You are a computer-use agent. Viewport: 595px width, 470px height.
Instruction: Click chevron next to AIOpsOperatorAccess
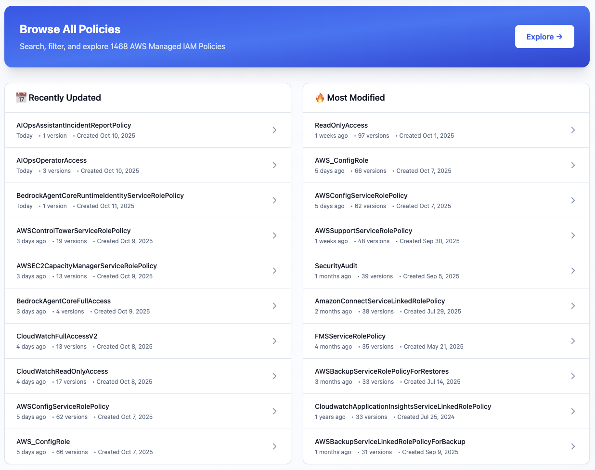coord(274,165)
